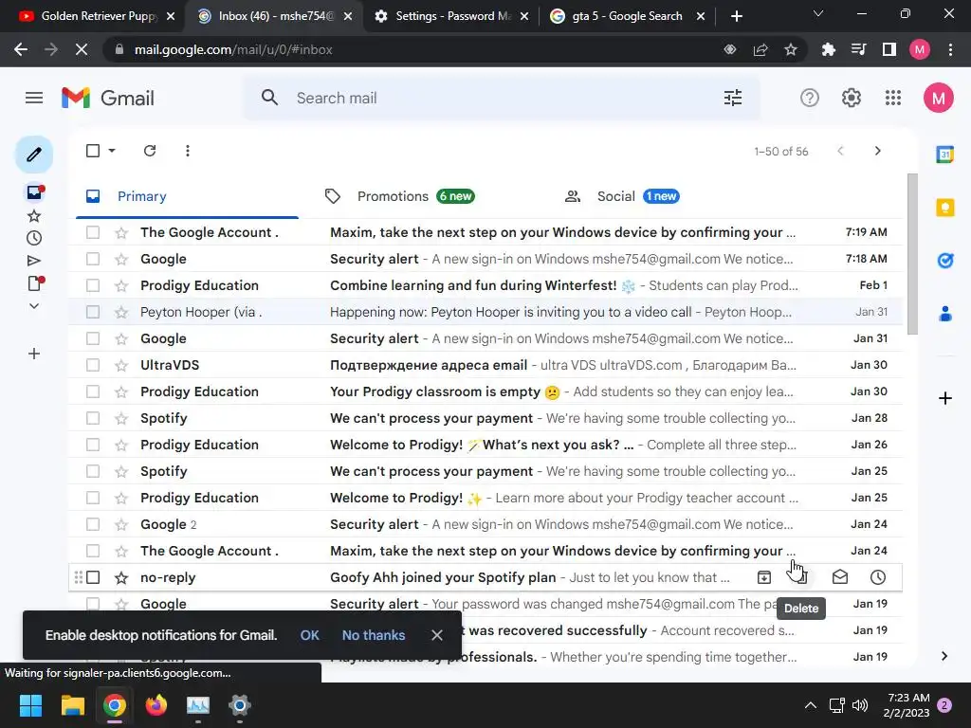This screenshot has width=971, height=728.
Task: Launch Firefox from taskbar
Action: pyautogui.click(x=156, y=705)
